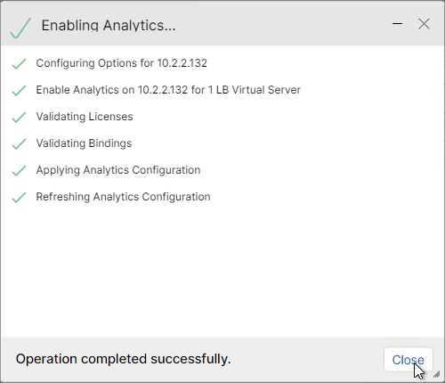Viewport: 445px width, 383px height.
Task: Click the large green checkmark in title bar
Action: [20, 29]
